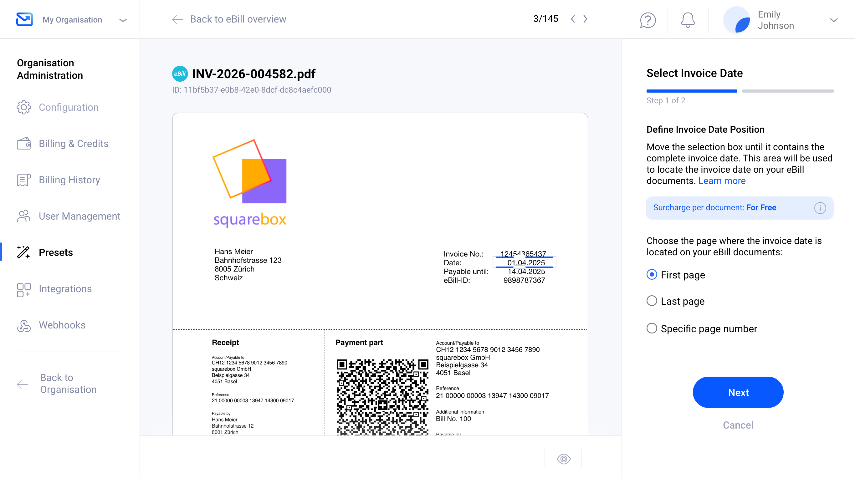
Task: Expand the My Organisation dropdown
Action: tap(123, 20)
